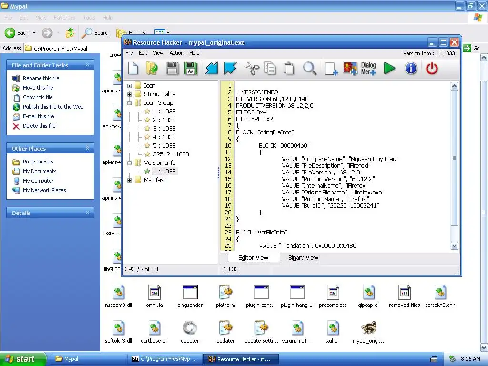Expand the Details panel
488x366 pixels.
click(88, 213)
